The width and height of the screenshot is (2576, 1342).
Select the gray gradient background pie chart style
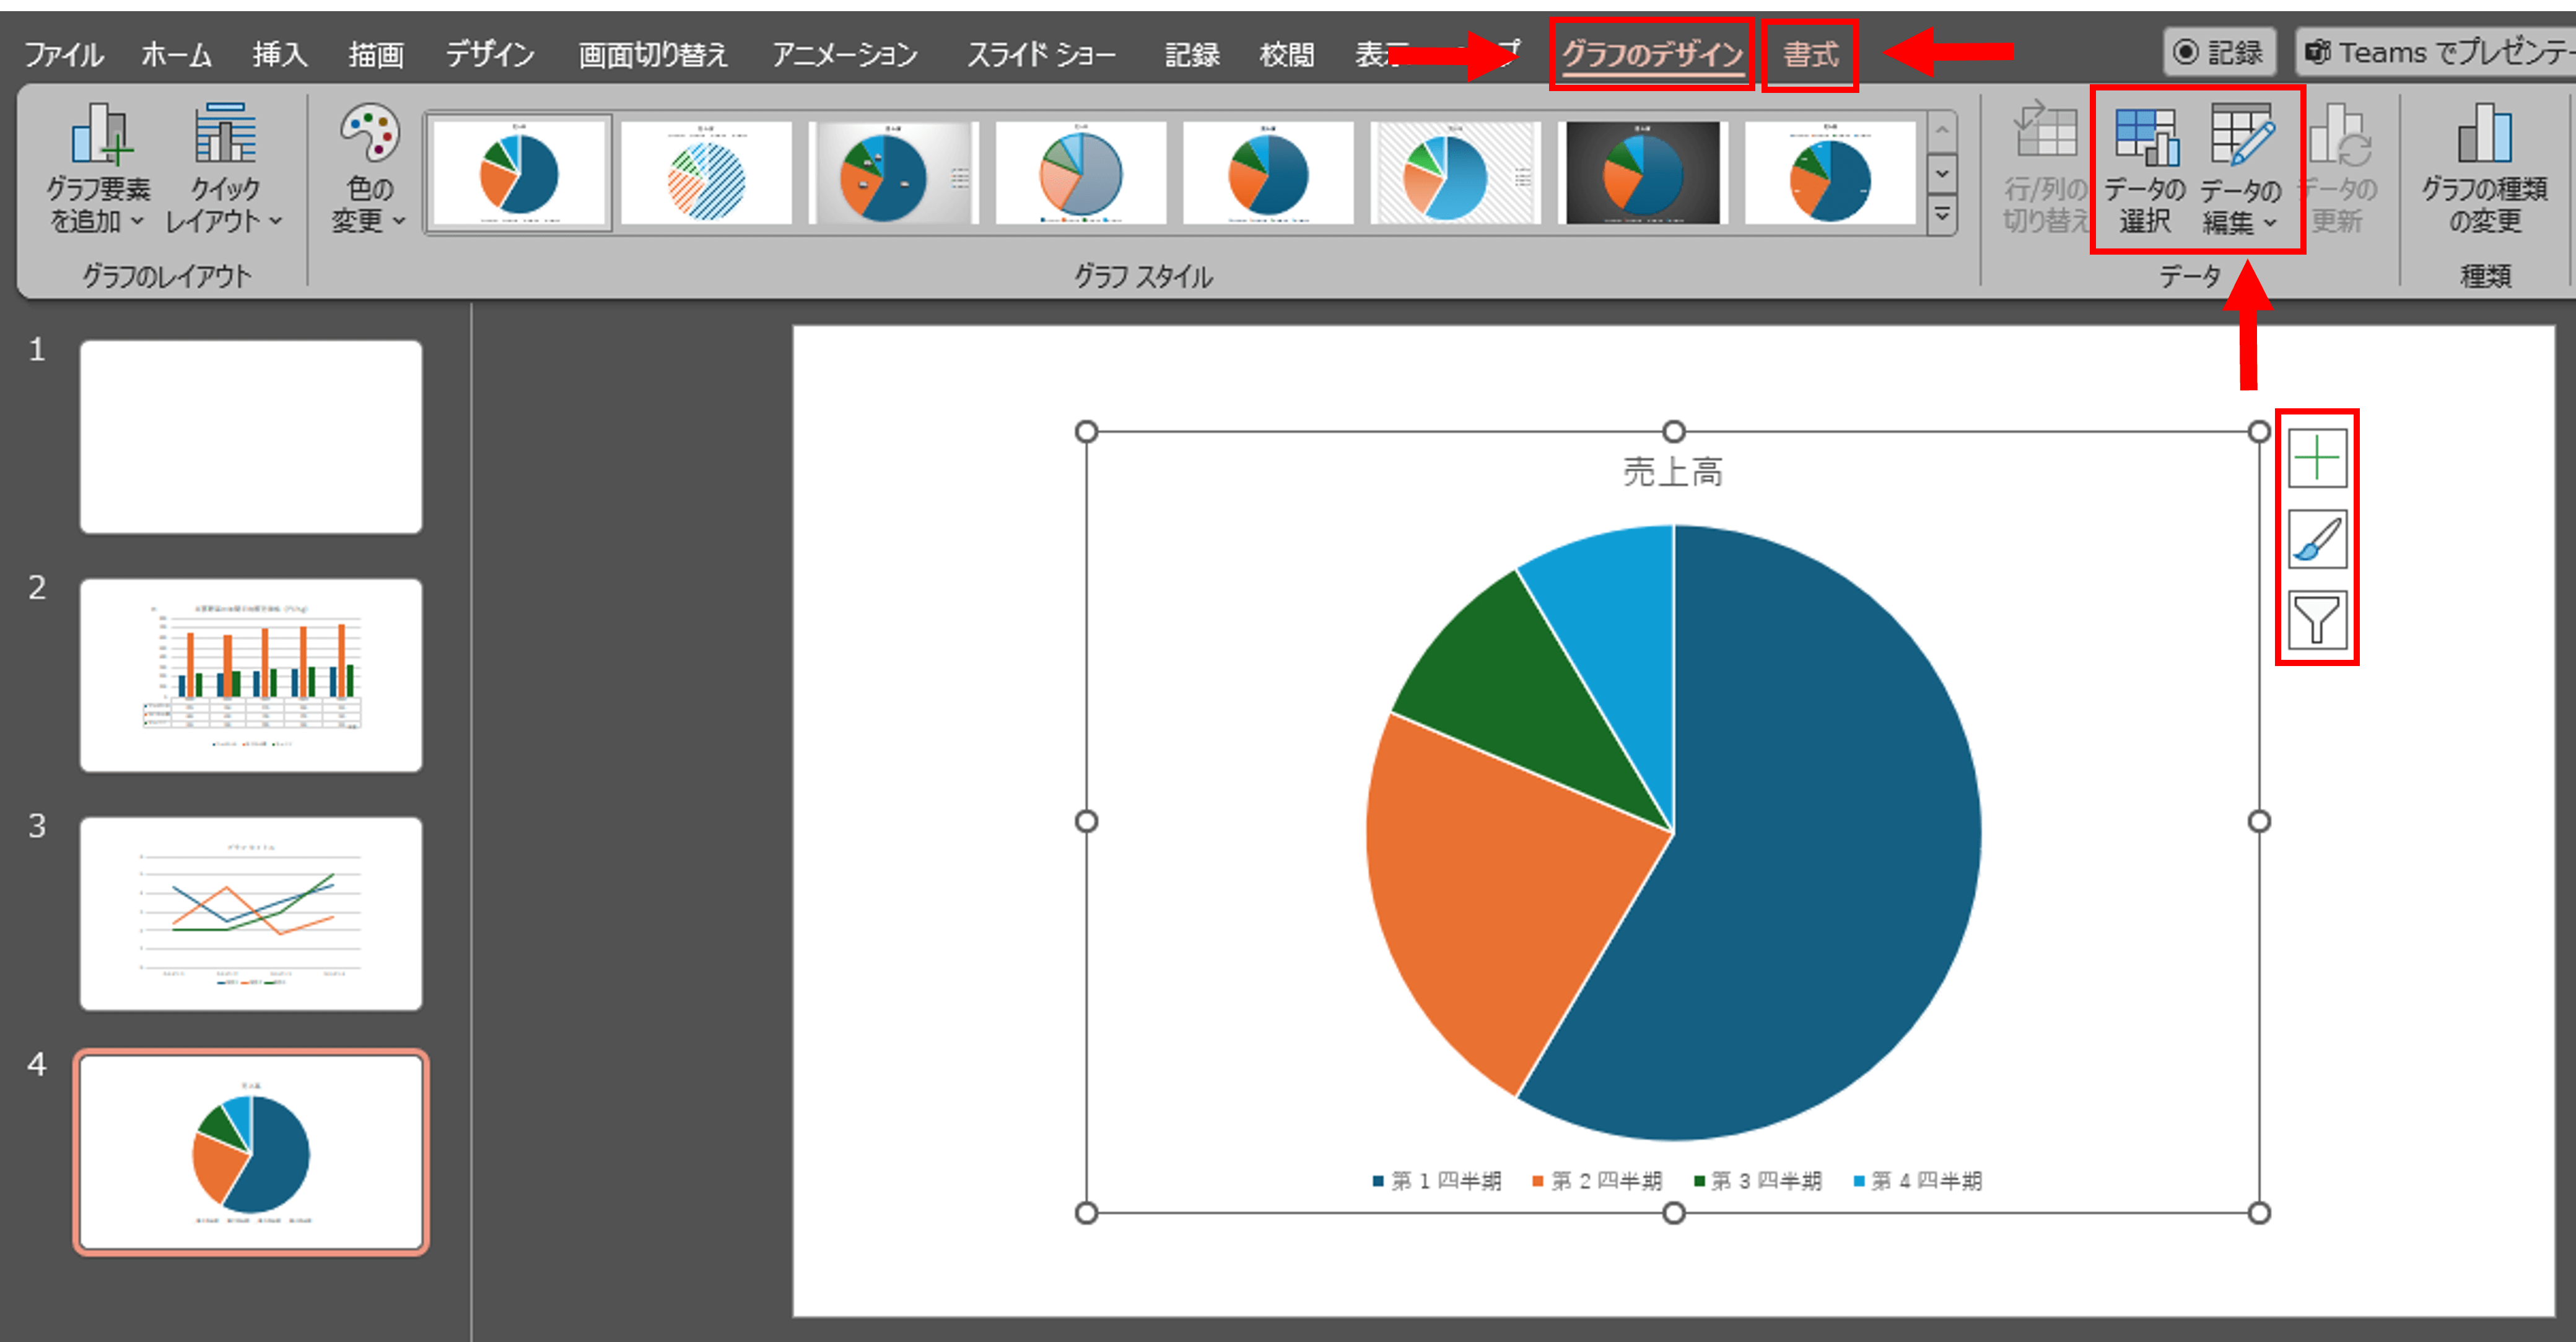pos(893,173)
